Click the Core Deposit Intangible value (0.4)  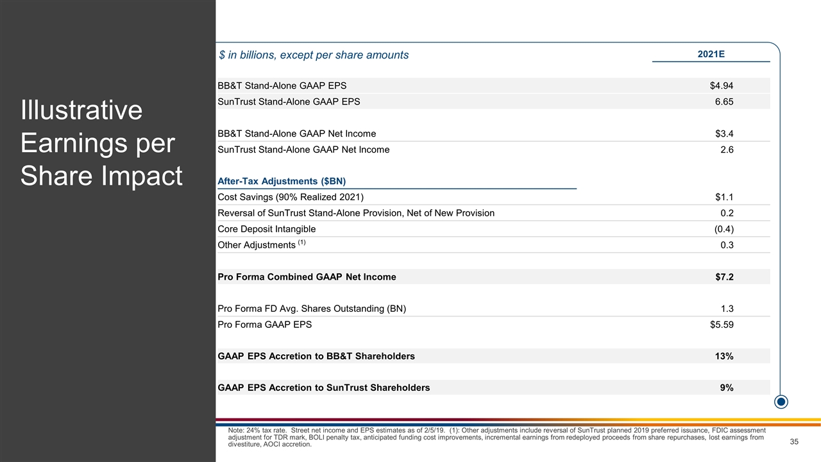pos(724,229)
